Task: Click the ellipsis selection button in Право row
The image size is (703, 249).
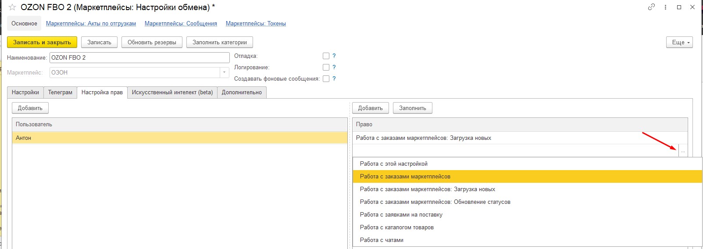Action: 683,151
